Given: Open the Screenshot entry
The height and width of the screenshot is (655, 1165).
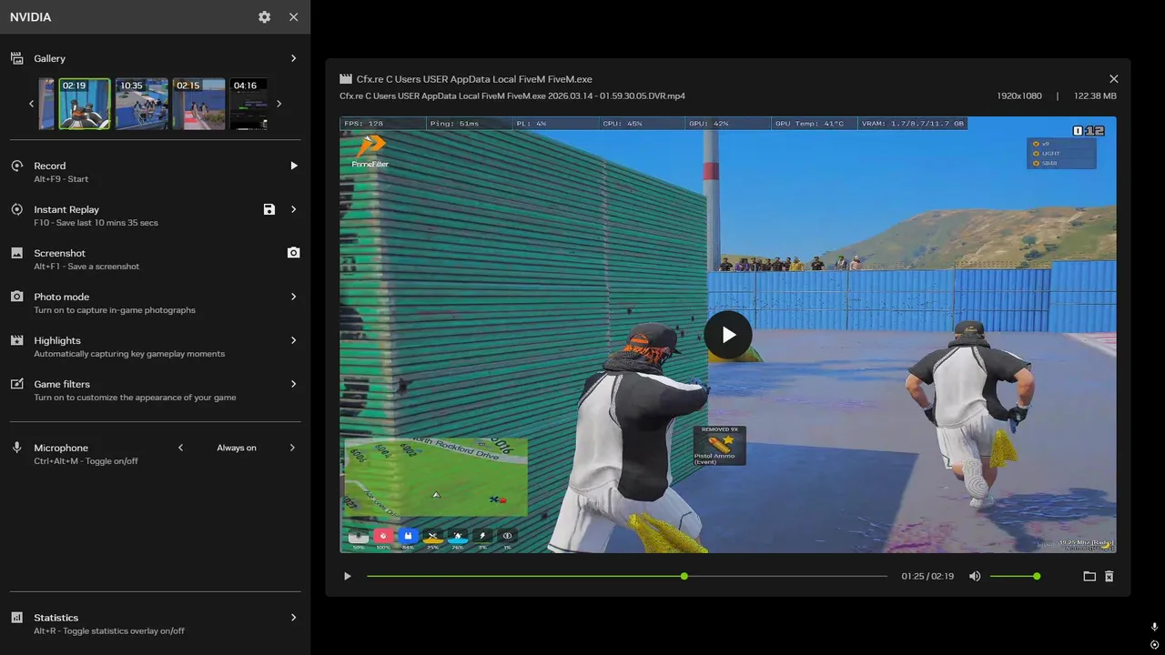Looking at the screenshot, I should point(155,259).
